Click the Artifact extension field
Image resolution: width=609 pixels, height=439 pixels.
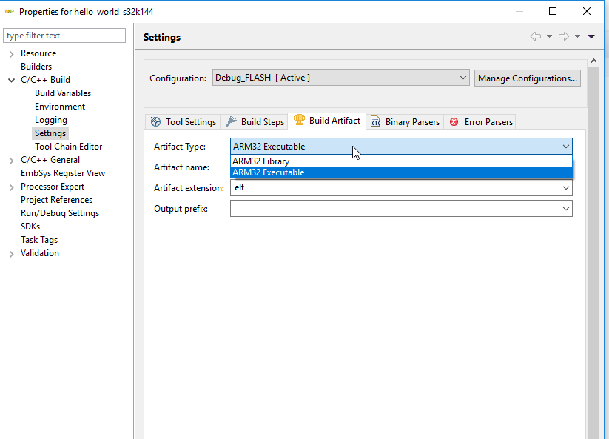(x=395, y=188)
